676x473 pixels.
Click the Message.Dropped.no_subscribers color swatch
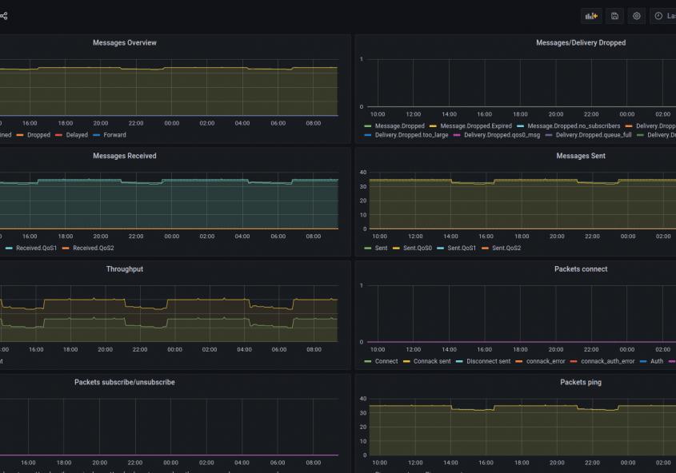pos(521,127)
